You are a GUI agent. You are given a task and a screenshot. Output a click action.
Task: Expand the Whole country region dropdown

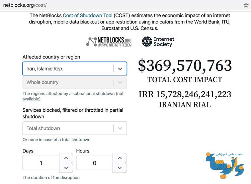[75, 82]
